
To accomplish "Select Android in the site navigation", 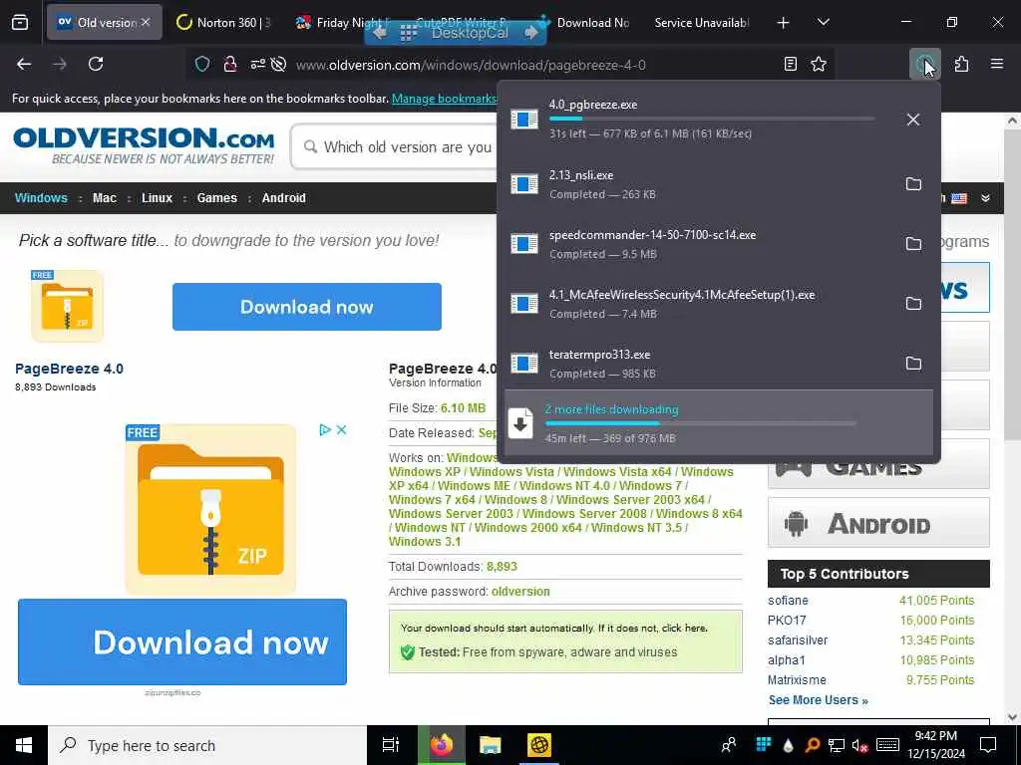I will click(283, 198).
